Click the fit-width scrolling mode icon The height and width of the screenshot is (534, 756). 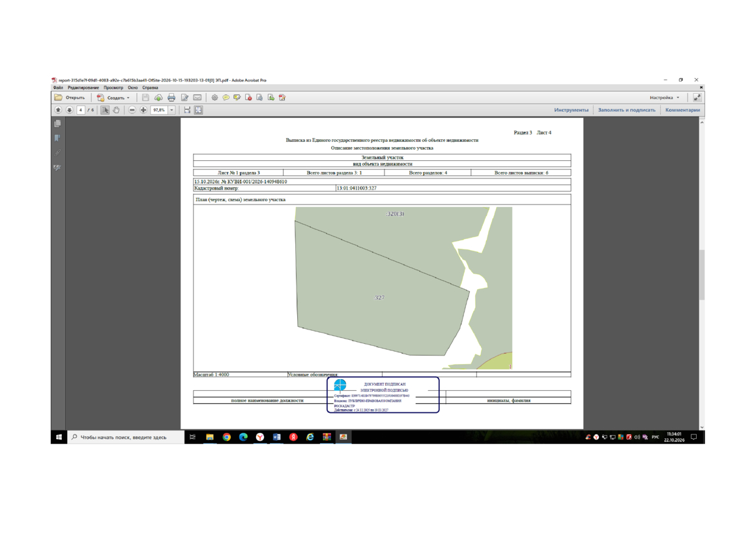pyautogui.click(x=187, y=110)
